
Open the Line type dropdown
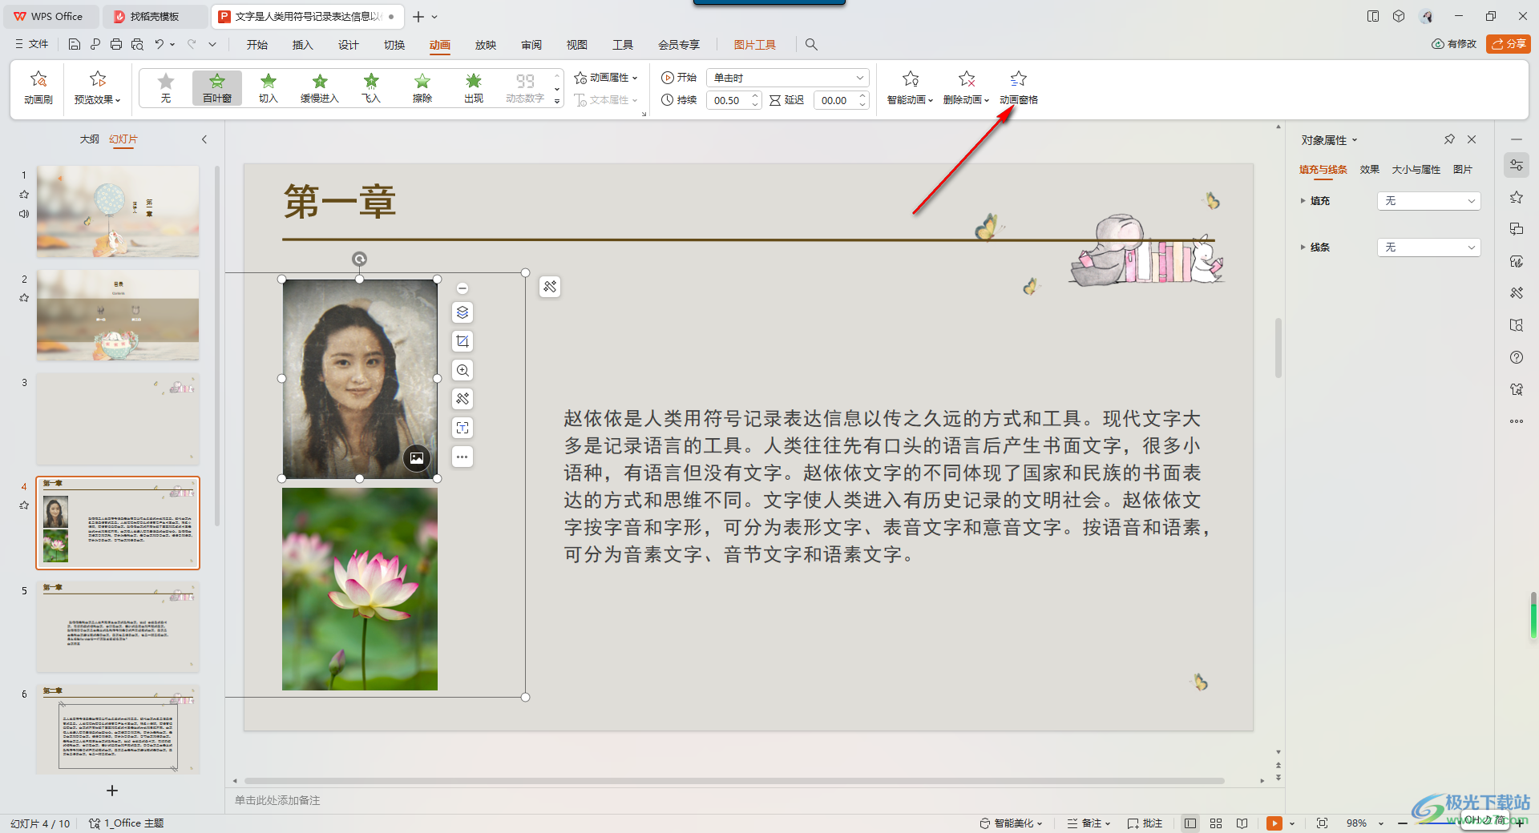coord(1429,247)
